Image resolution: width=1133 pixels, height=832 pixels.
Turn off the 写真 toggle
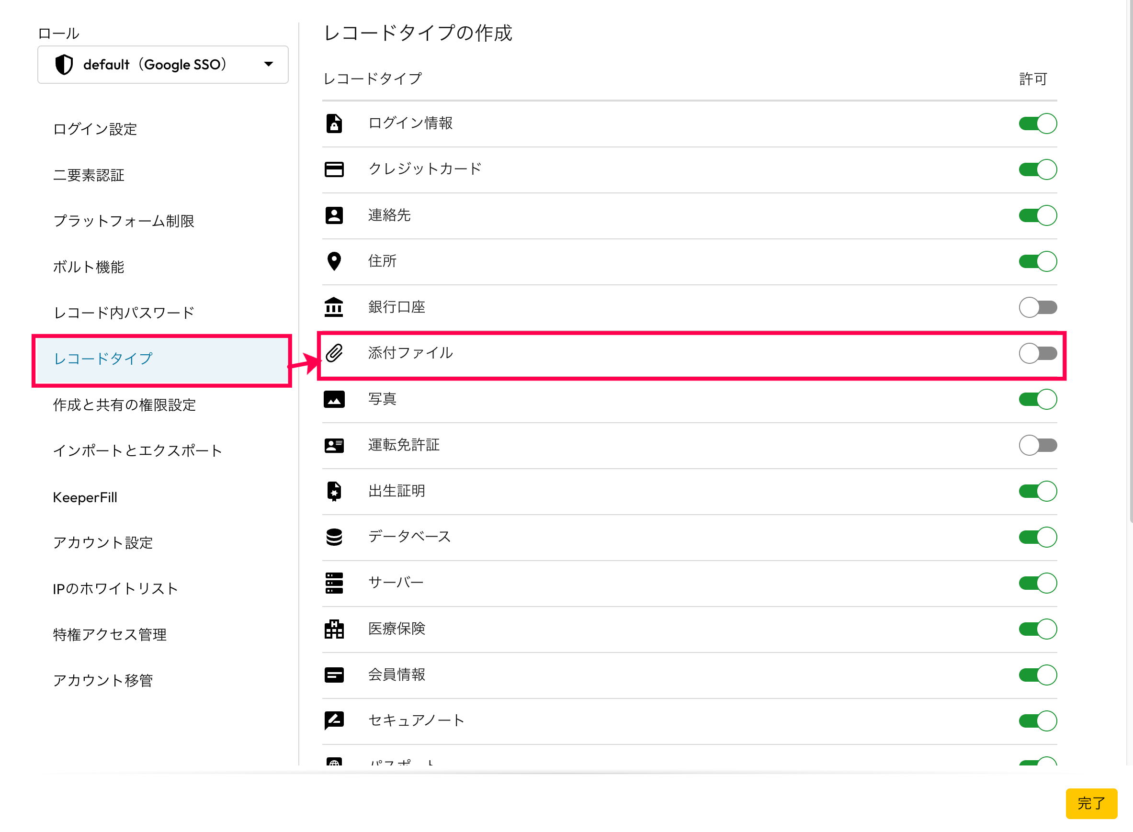(x=1037, y=399)
